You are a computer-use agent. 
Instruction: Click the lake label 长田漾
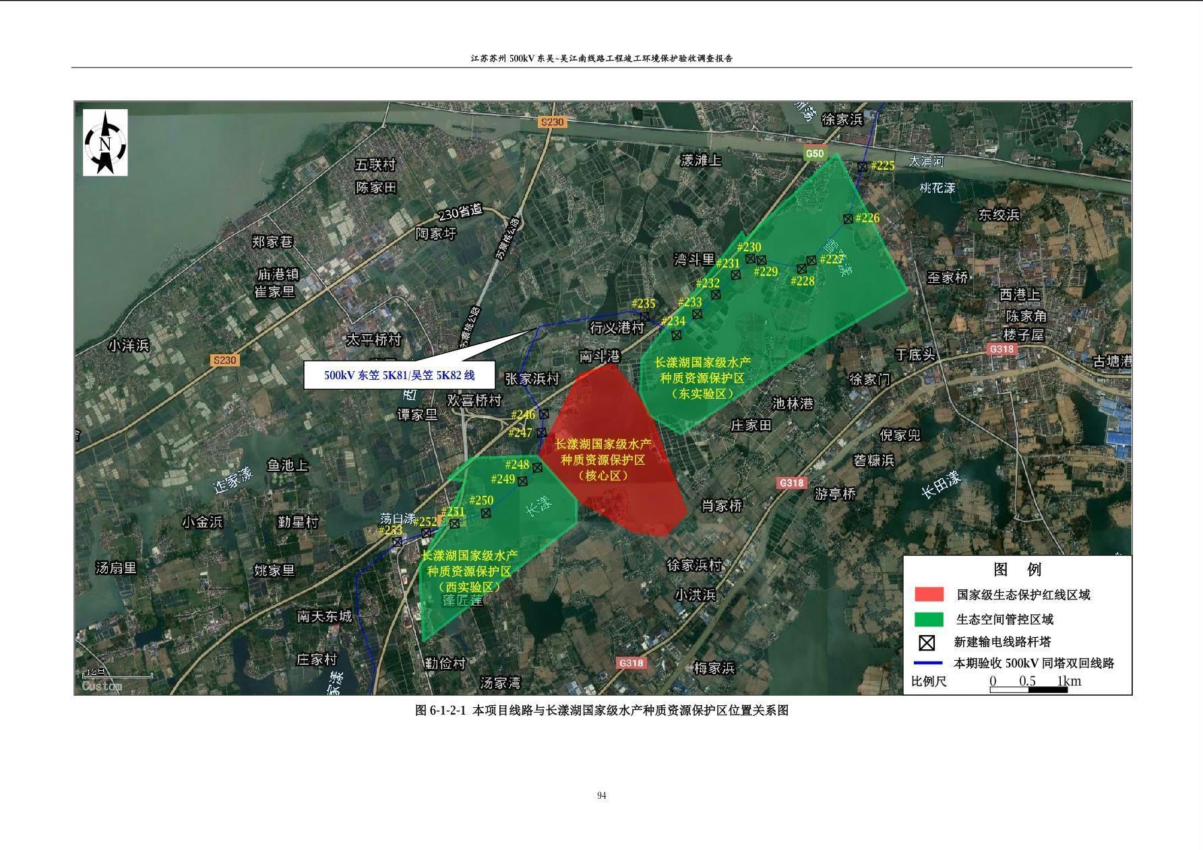[x=941, y=484]
